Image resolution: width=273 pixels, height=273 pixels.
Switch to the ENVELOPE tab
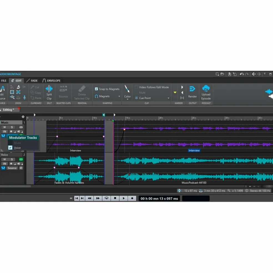(52, 81)
